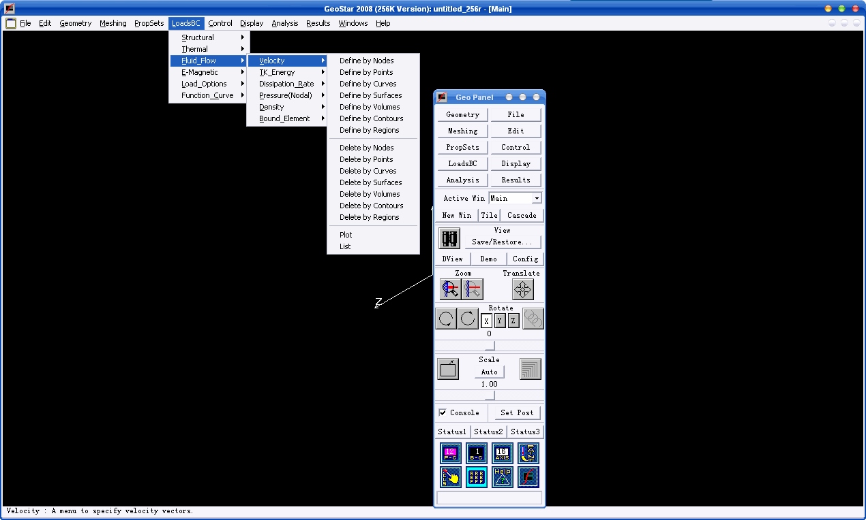The image size is (866, 520).
Task: Choose Define by Nodes
Action: coord(373,61)
